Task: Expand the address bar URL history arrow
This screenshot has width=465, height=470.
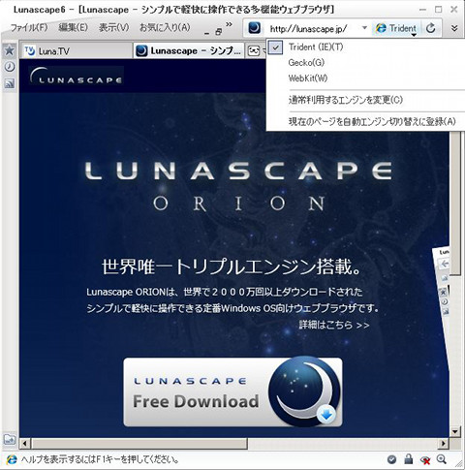Action: pyautogui.click(x=364, y=28)
